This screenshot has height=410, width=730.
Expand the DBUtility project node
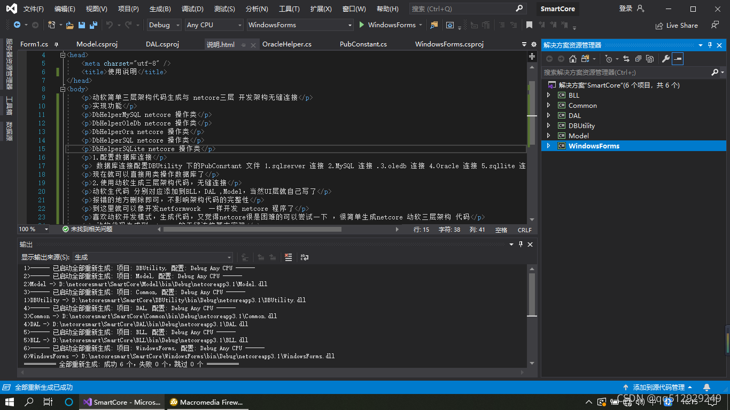548,125
